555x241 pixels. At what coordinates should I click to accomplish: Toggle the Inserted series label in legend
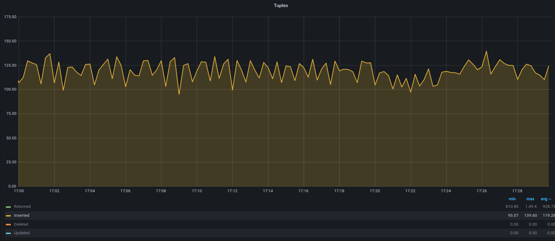coord(22,216)
